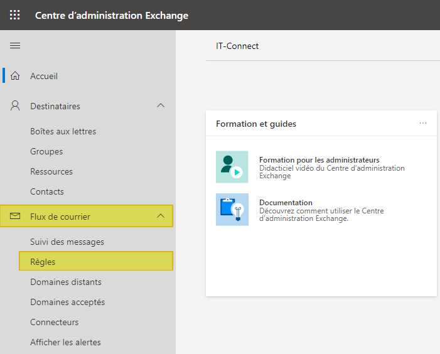Screen dimensions: 440x354
Task: Collapse the navigation hamburger menu
Action: tap(15, 46)
